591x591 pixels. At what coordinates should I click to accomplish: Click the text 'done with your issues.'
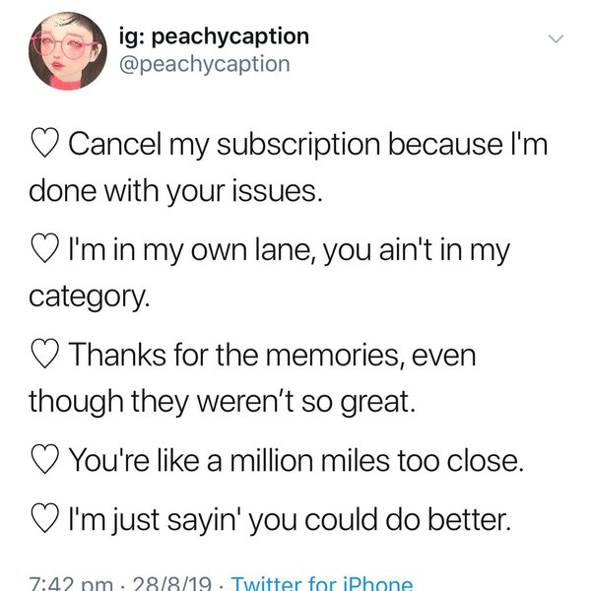175,190
